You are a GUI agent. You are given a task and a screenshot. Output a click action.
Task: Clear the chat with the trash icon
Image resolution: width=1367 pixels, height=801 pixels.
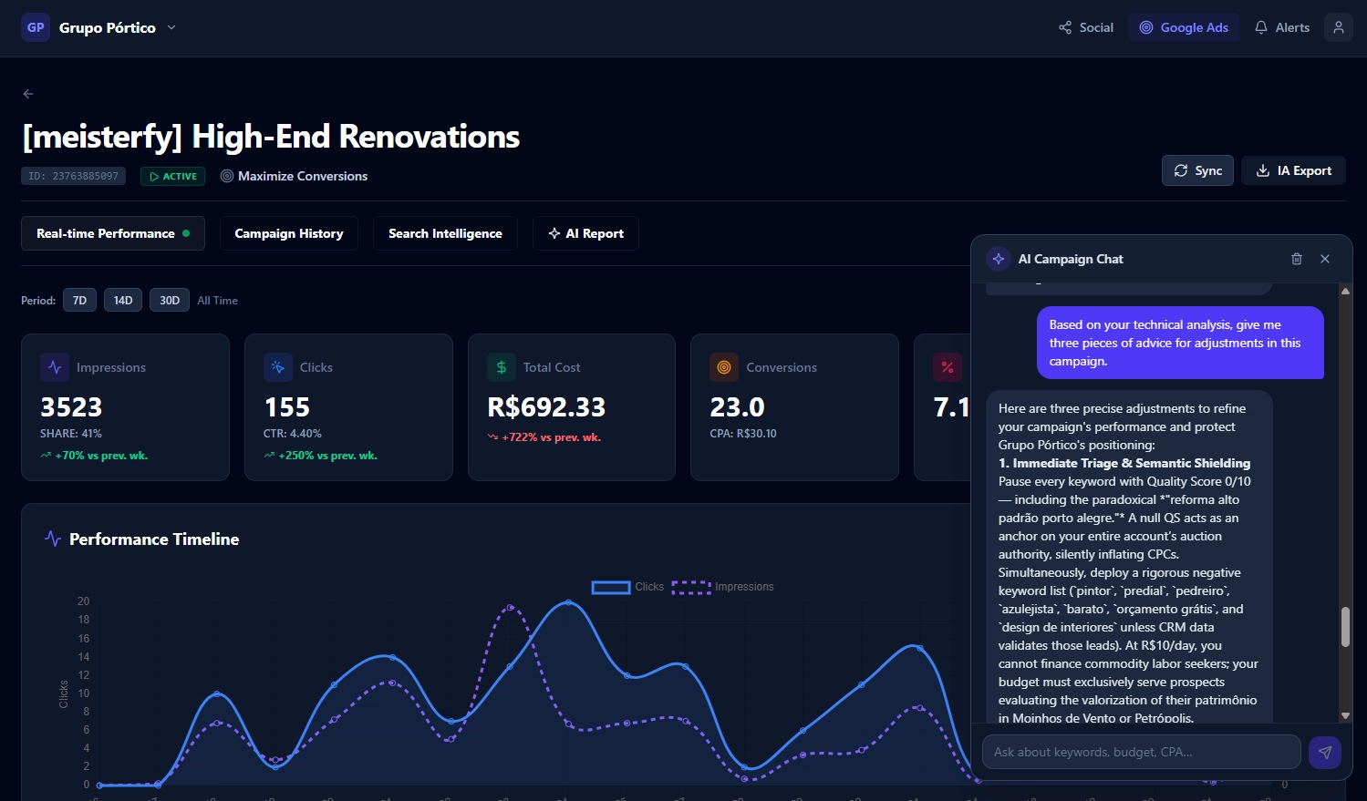(x=1297, y=259)
